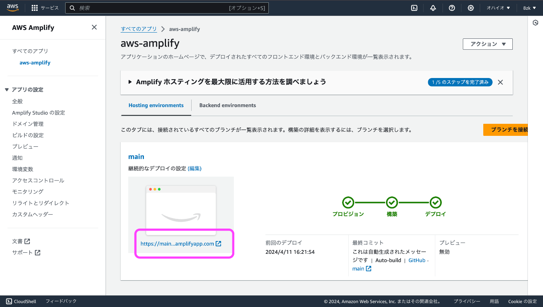
Task: Click the 1/5 のステップを完了済み badge
Action: 460,82
